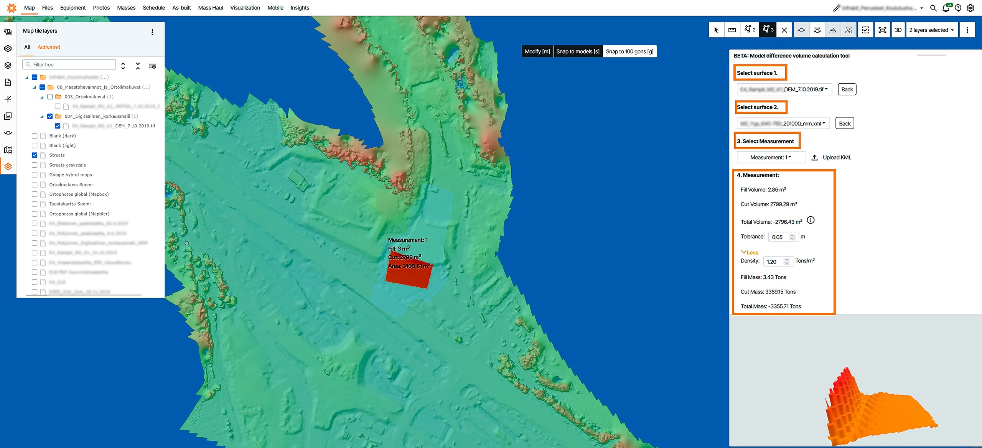Open the Mass Haul menu
982x448 pixels.
point(210,8)
